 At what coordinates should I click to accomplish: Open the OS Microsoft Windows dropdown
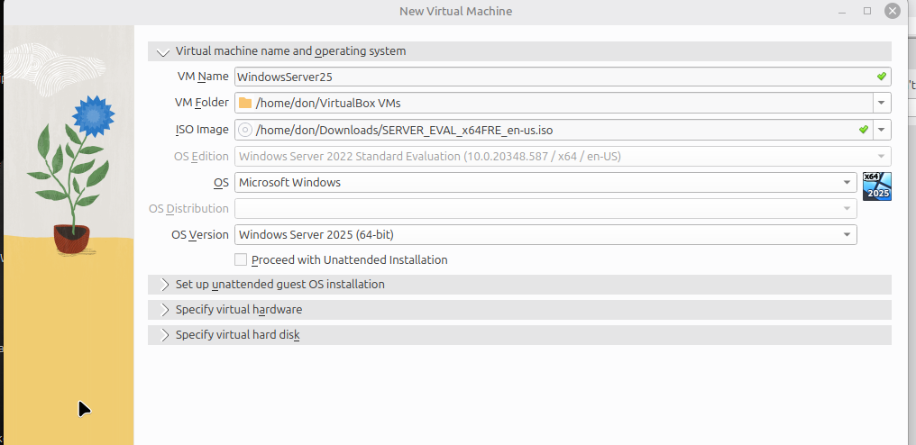point(545,183)
